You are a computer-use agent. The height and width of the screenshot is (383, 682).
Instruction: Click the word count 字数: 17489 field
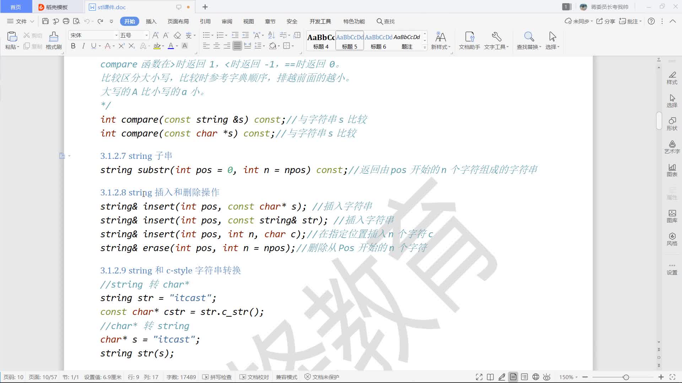click(181, 377)
